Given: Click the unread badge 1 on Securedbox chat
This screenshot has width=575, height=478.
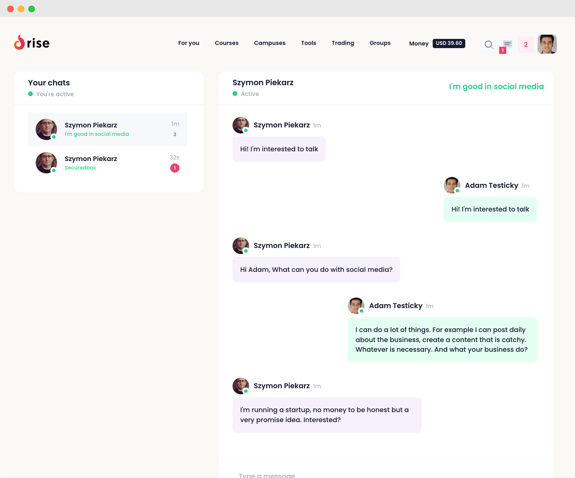Looking at the screenshot, I should (175, 168).
